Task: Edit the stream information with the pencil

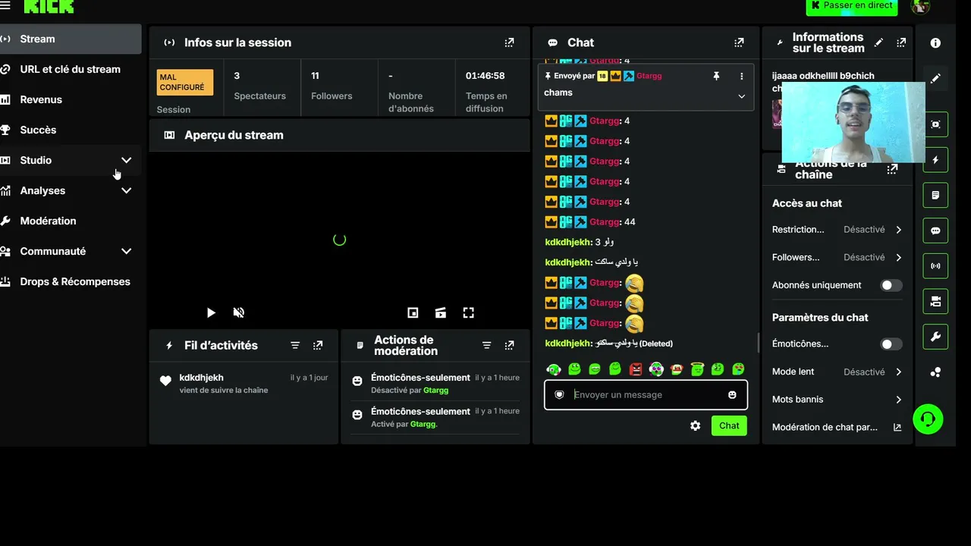Action: [x=878, y=42]
